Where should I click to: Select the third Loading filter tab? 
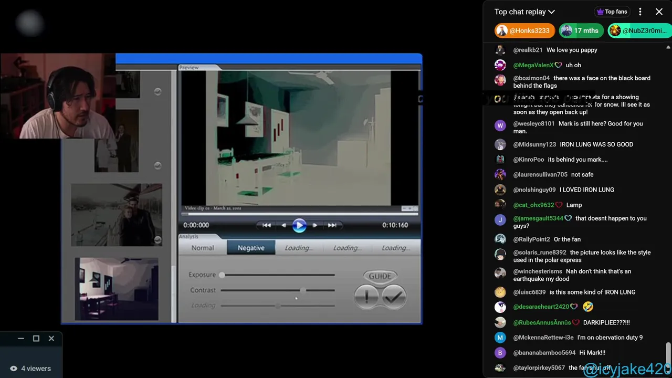395,248
